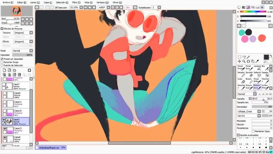Open the Estabilizador dropdown
The width and height of the screenshot is (273, 154).
159,8
